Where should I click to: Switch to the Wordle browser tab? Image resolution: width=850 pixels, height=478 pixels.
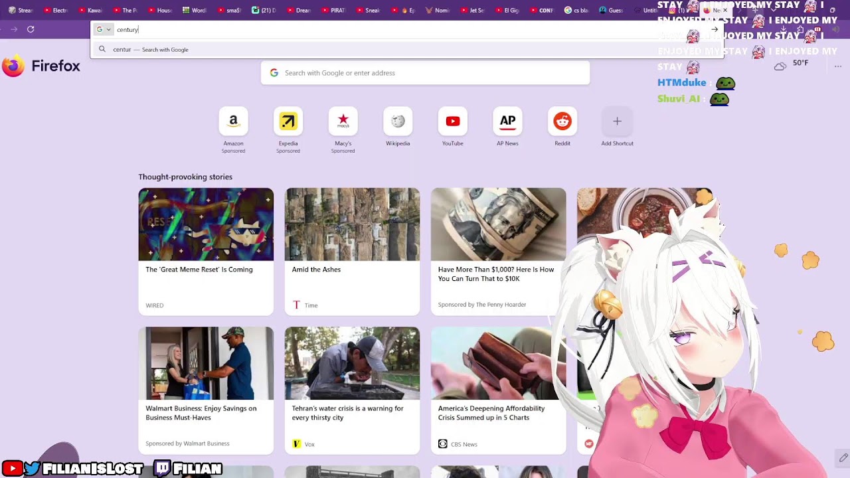point(195,10)
